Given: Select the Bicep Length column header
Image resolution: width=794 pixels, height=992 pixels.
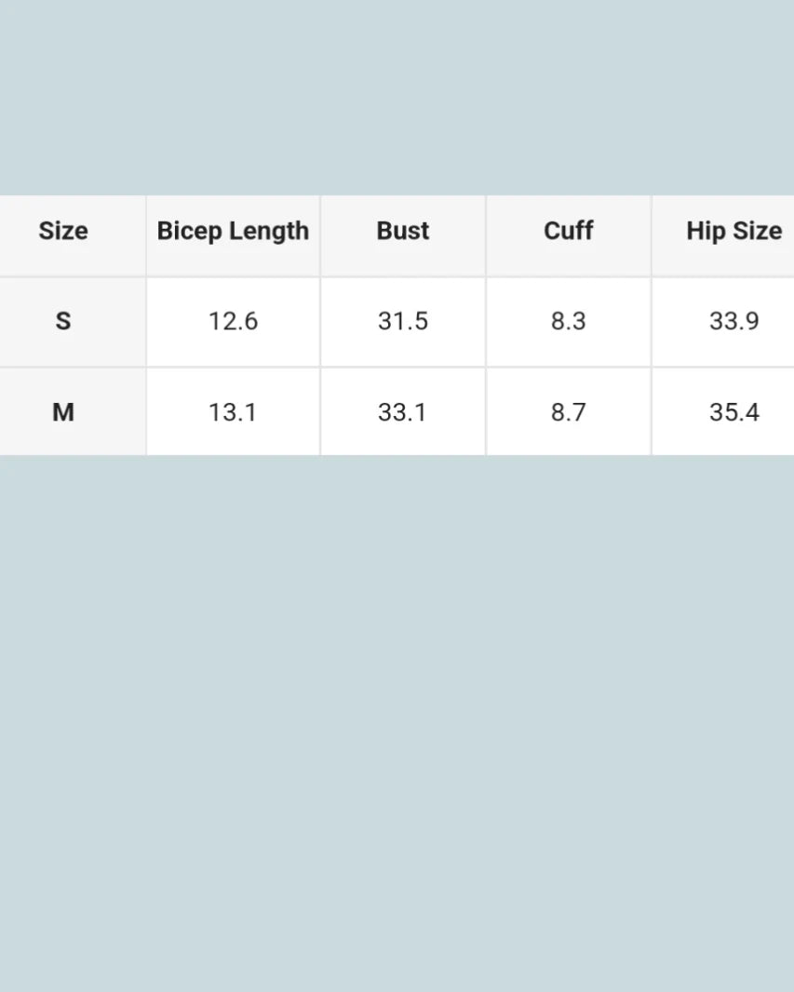Looking at the screenshot, I should click(233, 232).
